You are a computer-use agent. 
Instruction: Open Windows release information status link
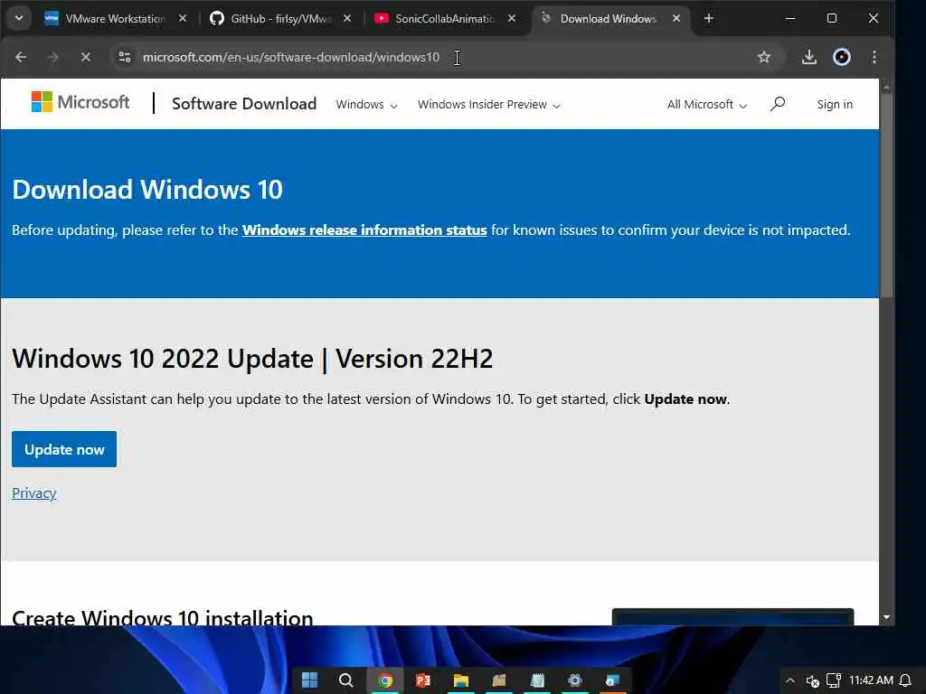click(x=364, y=230)
